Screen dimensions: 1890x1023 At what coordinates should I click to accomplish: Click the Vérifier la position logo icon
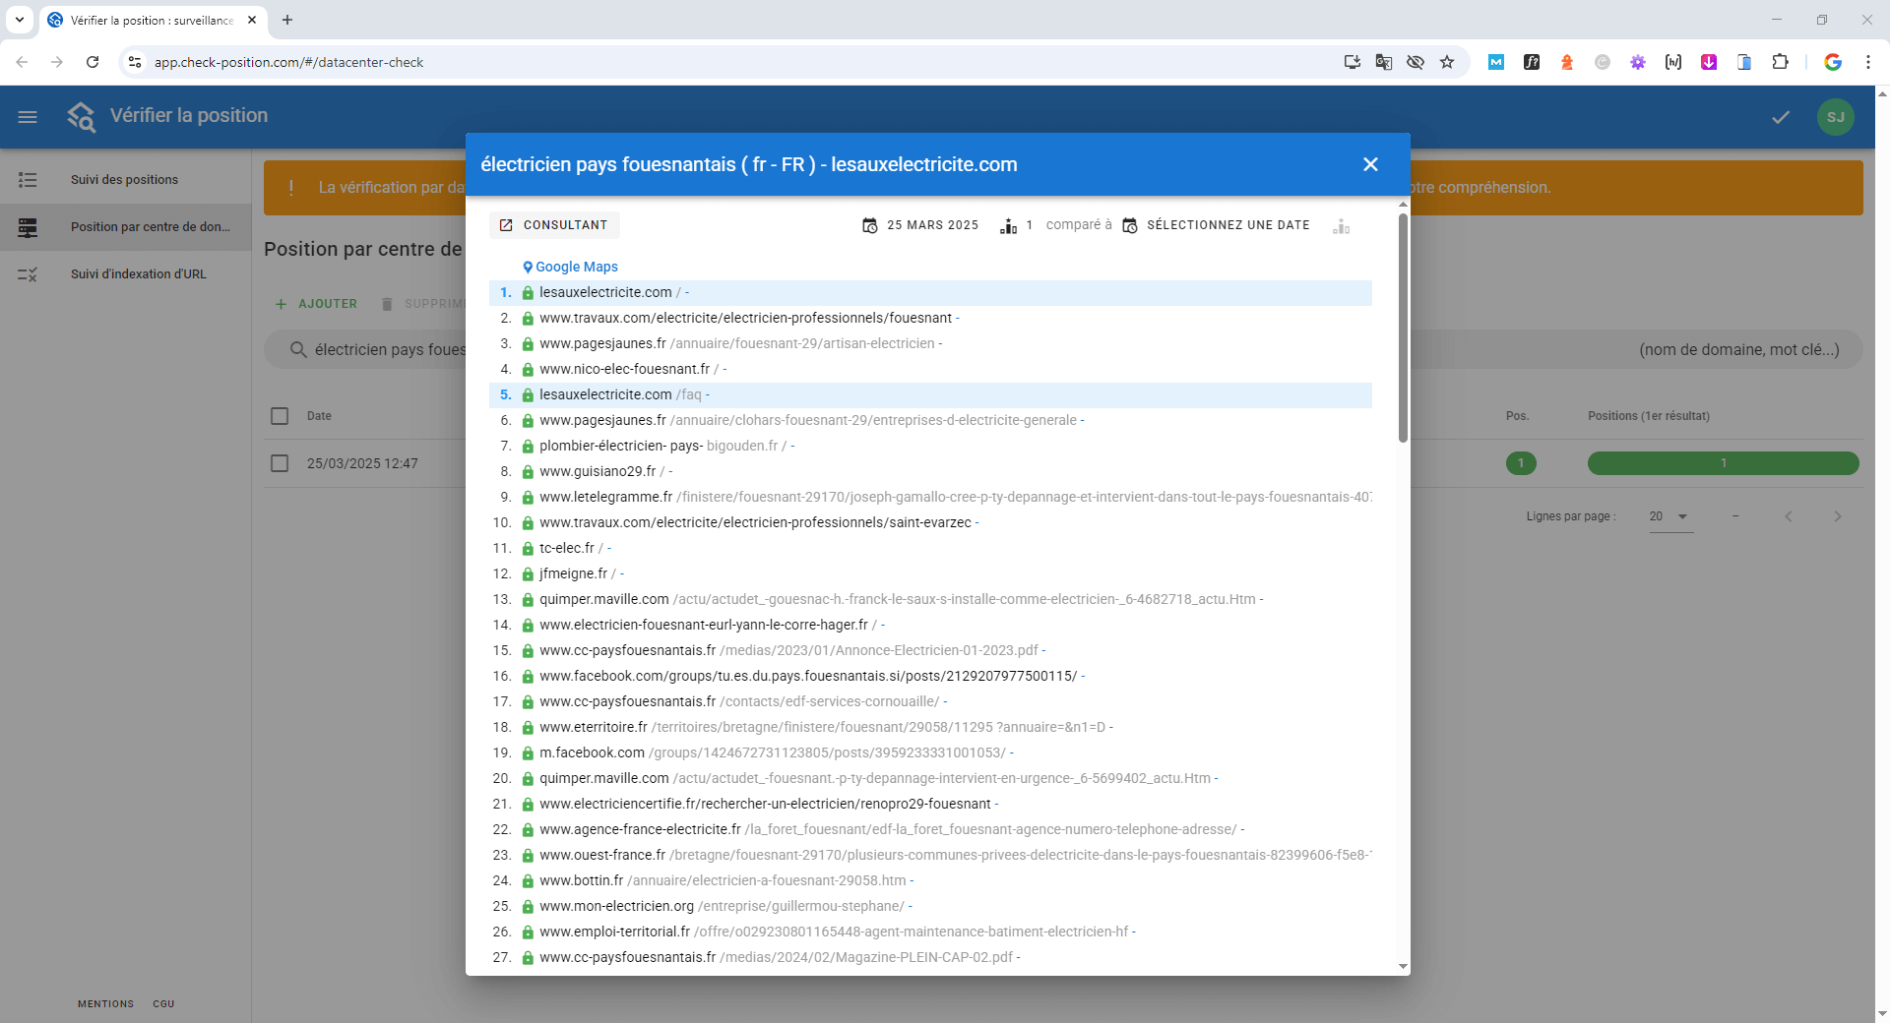(x=82, y=117)
